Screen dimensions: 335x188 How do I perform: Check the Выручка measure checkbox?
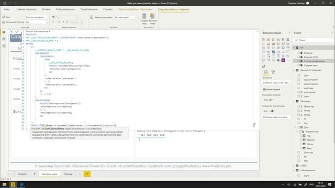[299, 53]
